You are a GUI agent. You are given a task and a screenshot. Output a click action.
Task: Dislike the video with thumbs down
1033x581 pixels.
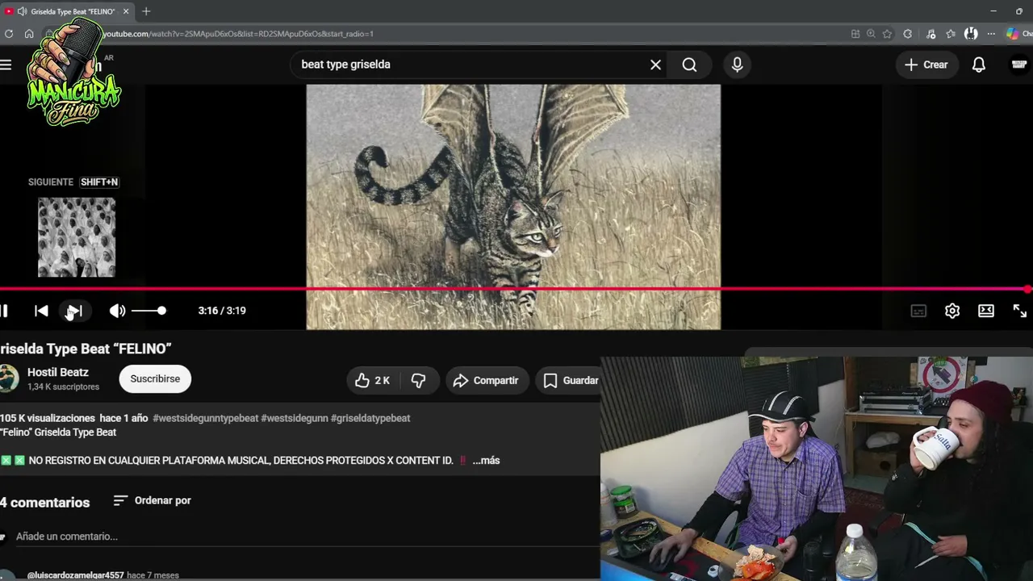pos(418,380)
